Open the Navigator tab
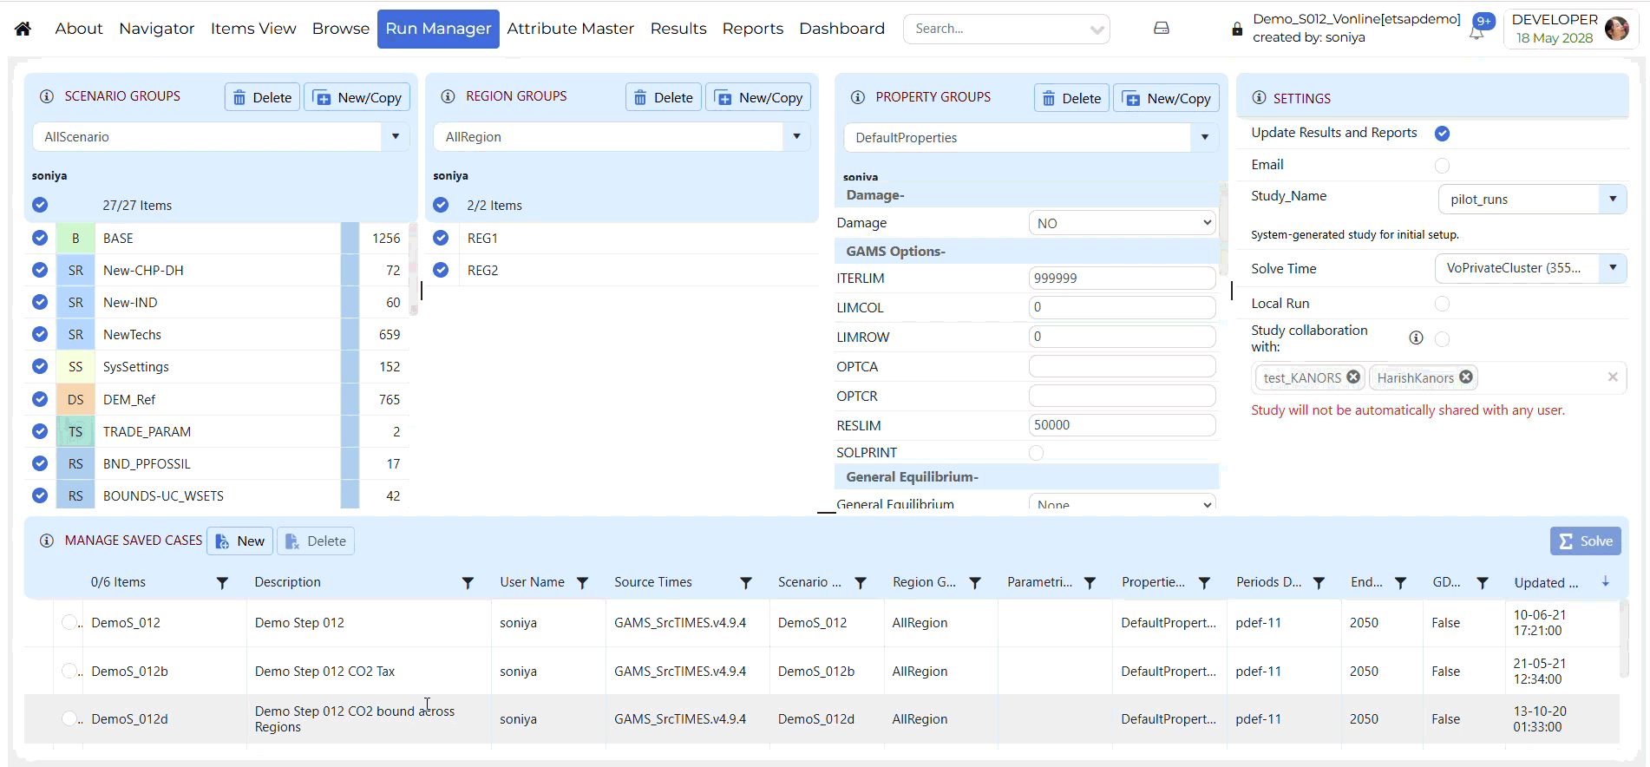The width and height of the screenshot is (1650, 767). click(157, 29)
